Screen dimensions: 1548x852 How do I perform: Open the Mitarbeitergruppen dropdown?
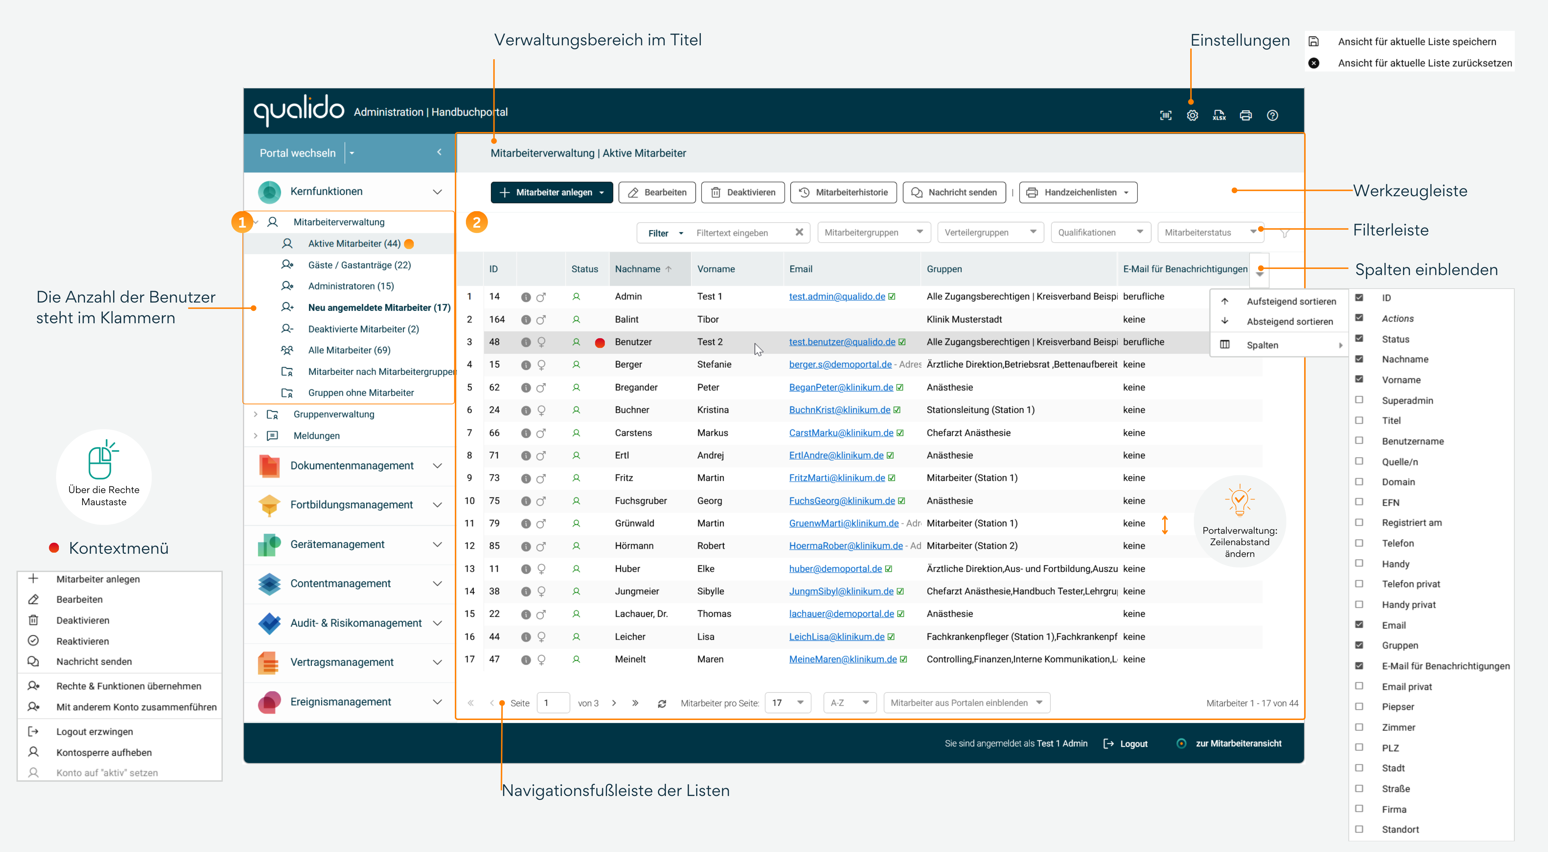click(874, 232)
